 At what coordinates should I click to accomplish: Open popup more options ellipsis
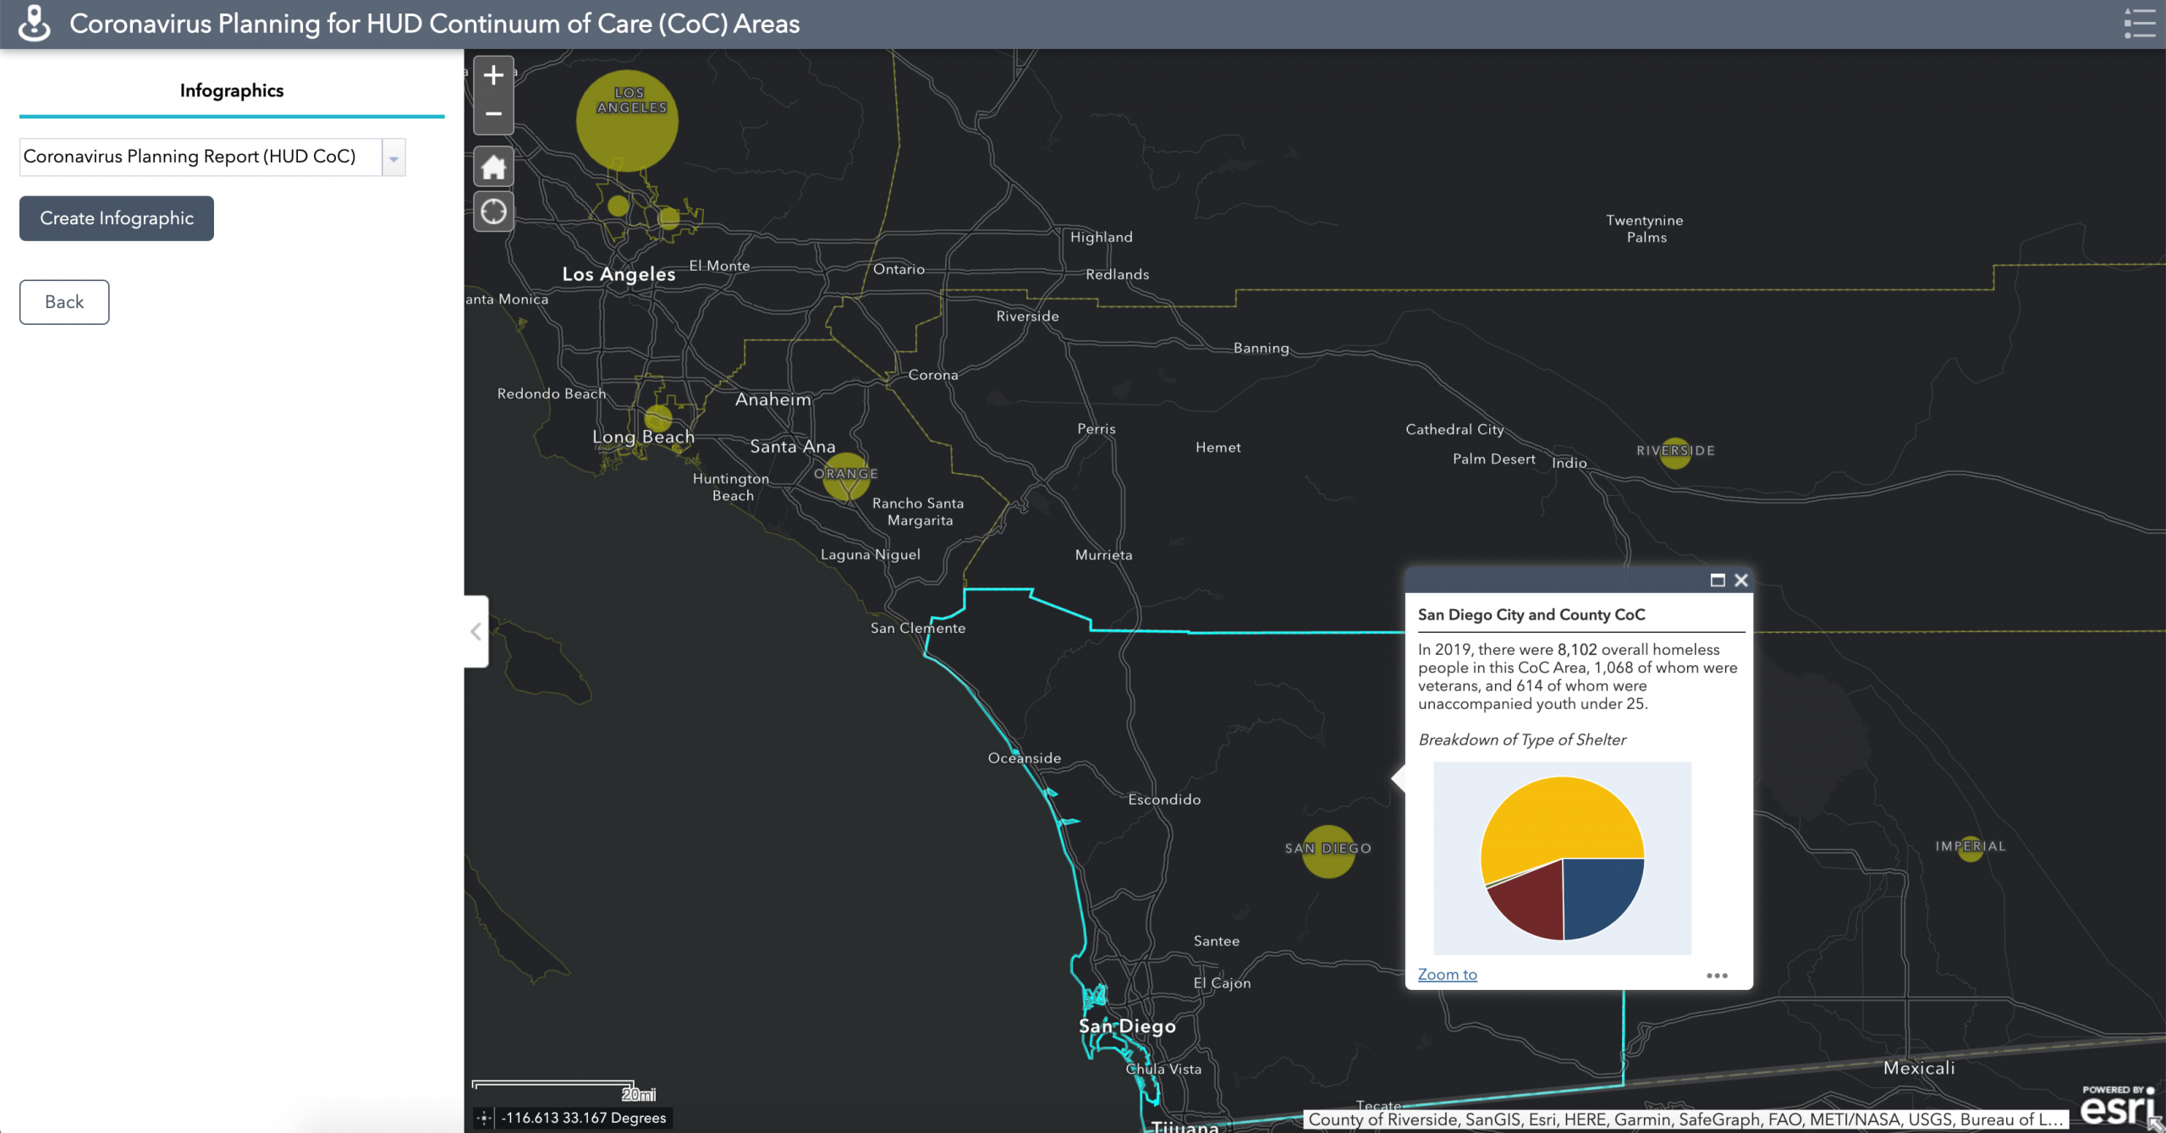(x=1717, y=976)
